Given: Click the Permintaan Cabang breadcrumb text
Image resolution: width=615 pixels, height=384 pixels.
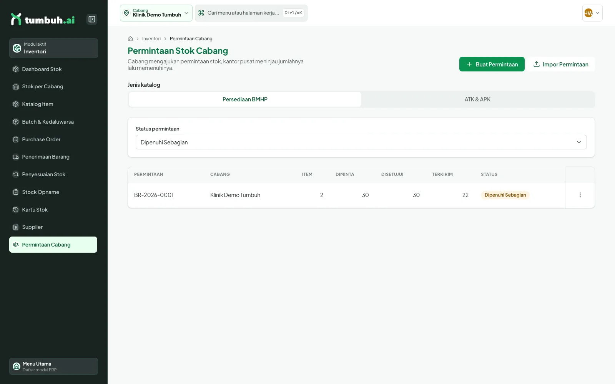Looking at the screenshot, I should point(191,39).
